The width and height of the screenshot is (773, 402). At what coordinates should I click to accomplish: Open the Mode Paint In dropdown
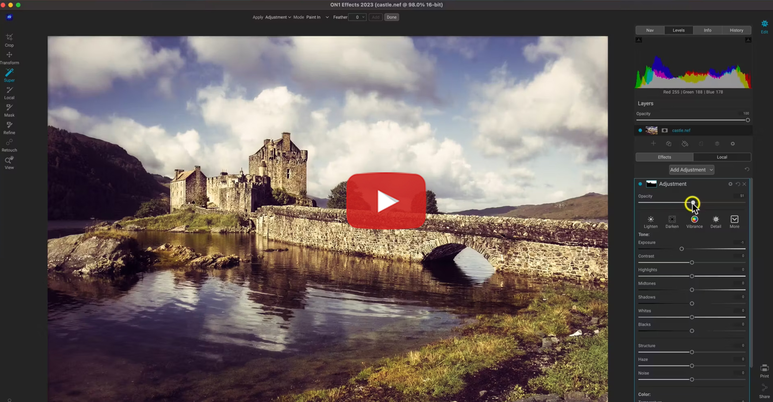(317, 17)
